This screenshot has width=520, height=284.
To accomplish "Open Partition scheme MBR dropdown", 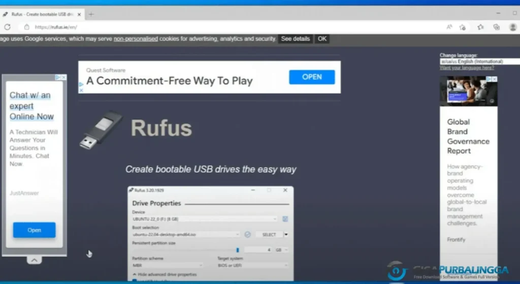I will pyautogui.click(x=168, y=265).
